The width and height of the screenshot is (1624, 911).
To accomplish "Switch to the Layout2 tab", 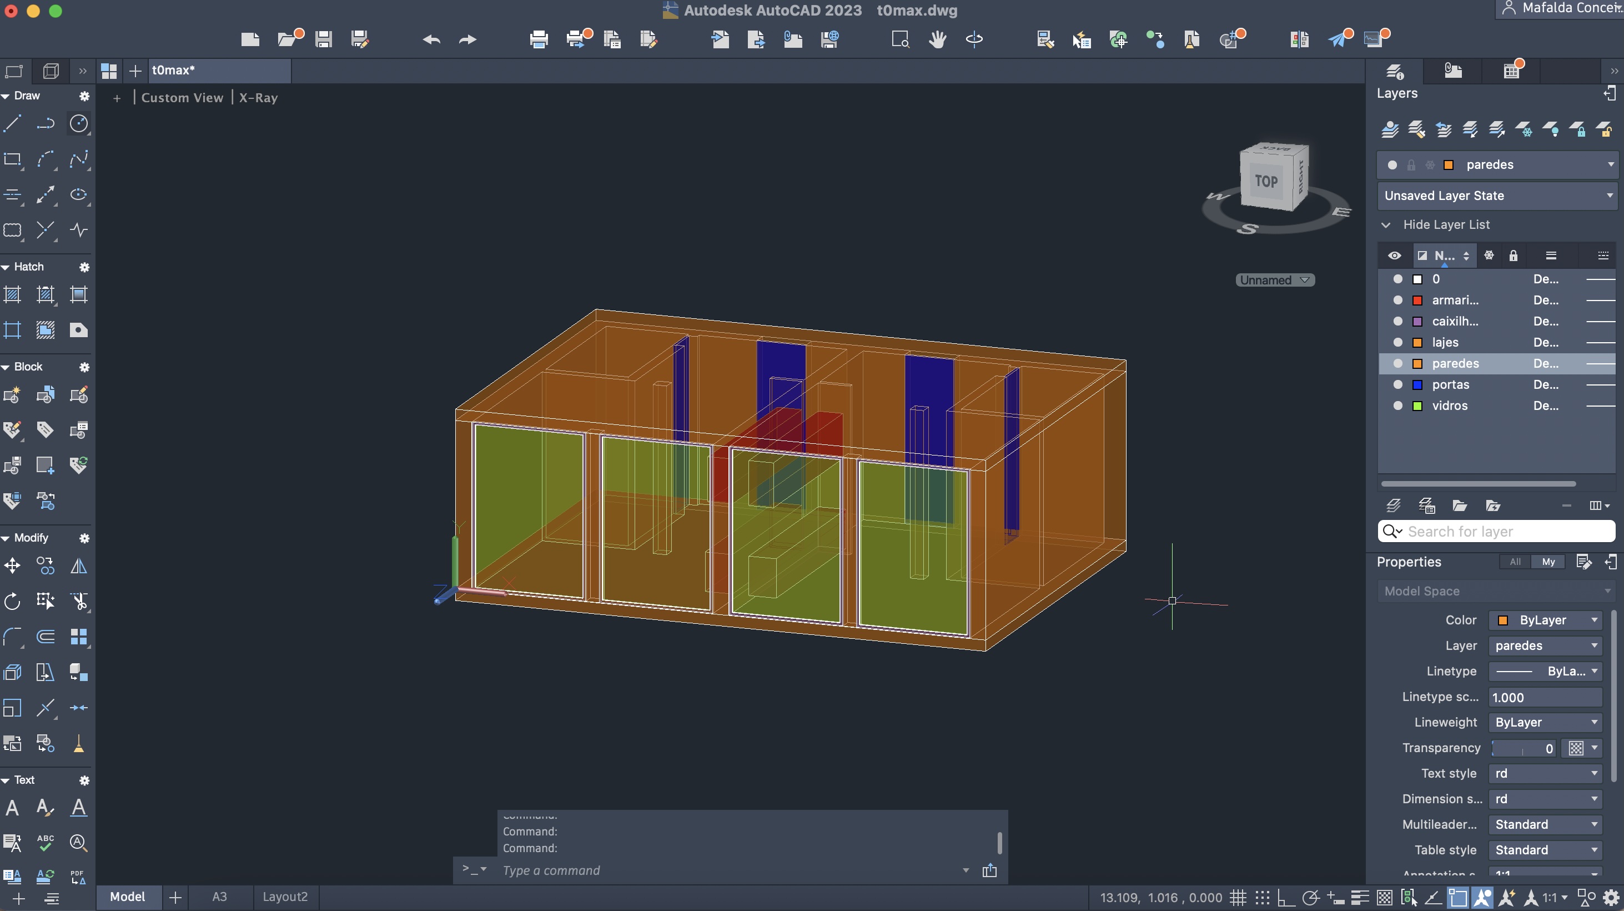I will pyautogui.click(x=285, y=897).
